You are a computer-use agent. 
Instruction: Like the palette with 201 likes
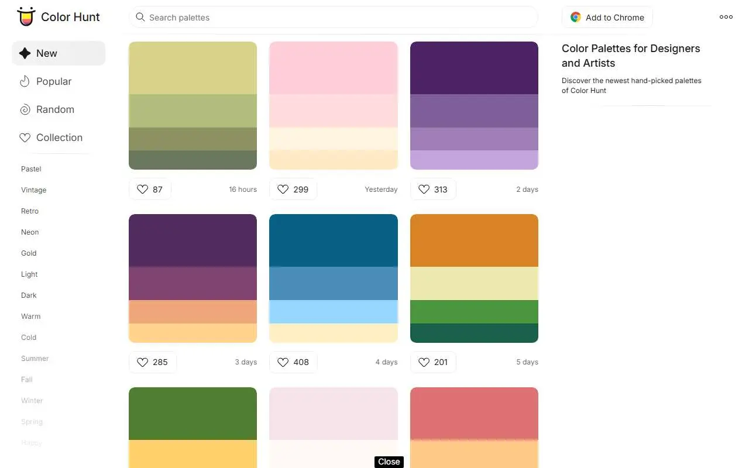(433, 362)
